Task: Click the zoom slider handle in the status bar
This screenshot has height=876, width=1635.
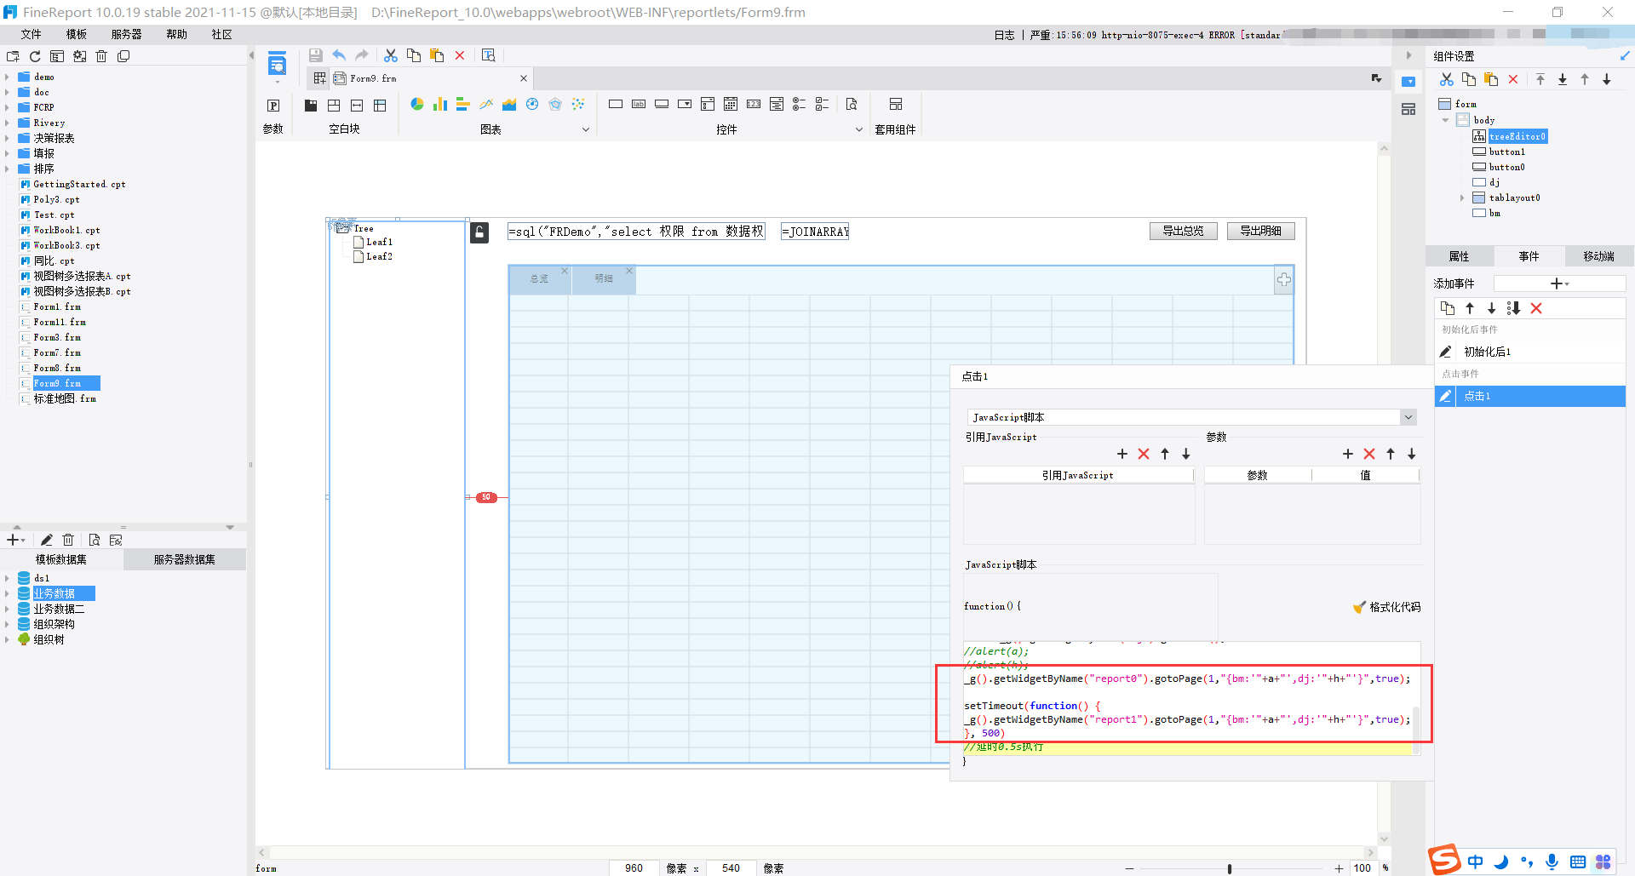Action: point(1230,868)
